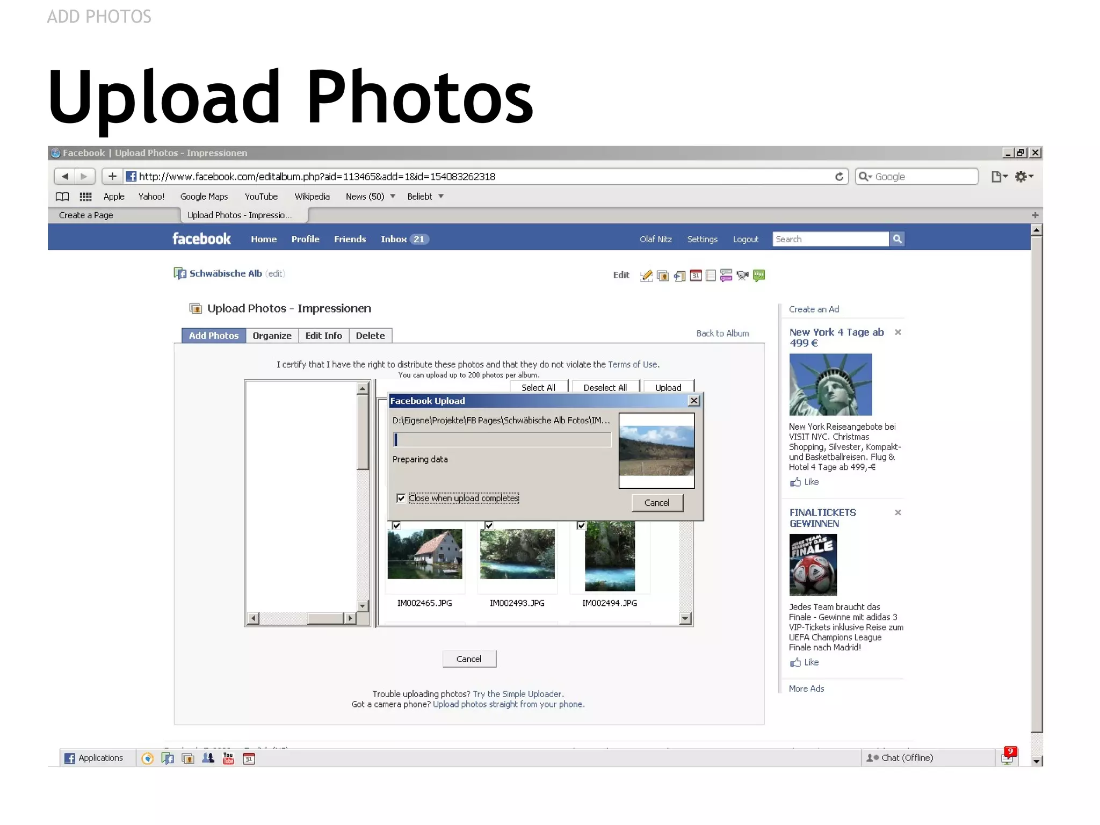Viewport: 1100px width, 825px height.
Task: Switch to the Create a Page browser tab
Action: coord(114,215)
